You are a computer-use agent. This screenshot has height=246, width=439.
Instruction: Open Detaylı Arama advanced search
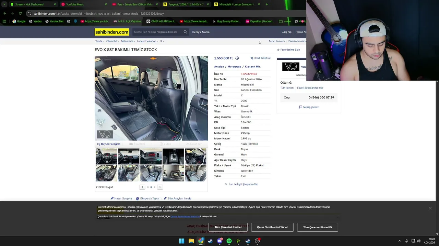point(201,32)
